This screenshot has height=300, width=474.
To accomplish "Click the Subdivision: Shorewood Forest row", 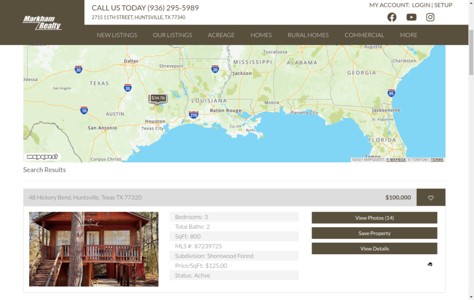I will [234, 256].
